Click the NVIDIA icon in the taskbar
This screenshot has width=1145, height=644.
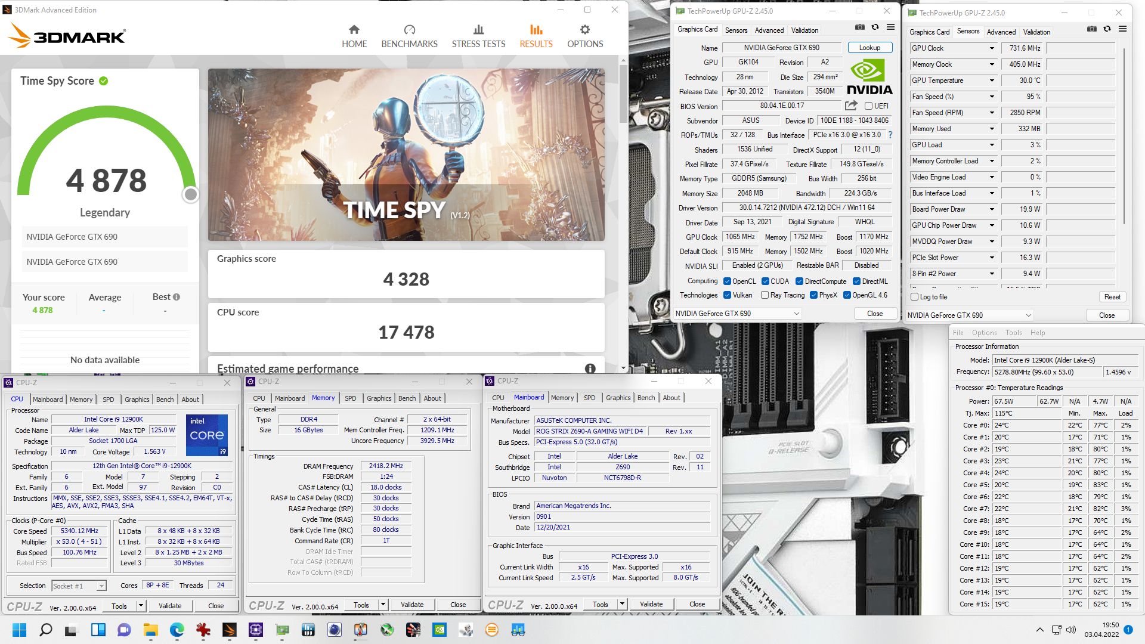440,630
